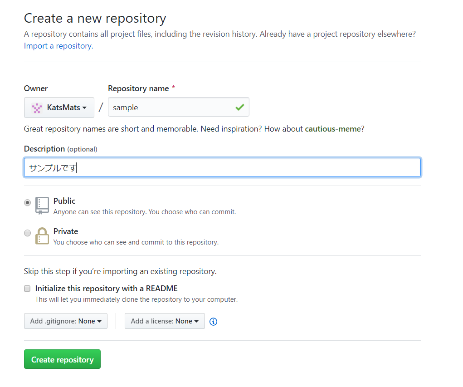The width and height of the screenshot is (463, 387).
Task: Click the README initialize label
Action: pyautogui.click(x=106, y=289)
